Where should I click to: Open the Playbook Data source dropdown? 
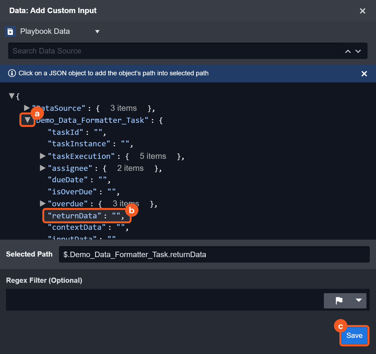coord(97,32)
